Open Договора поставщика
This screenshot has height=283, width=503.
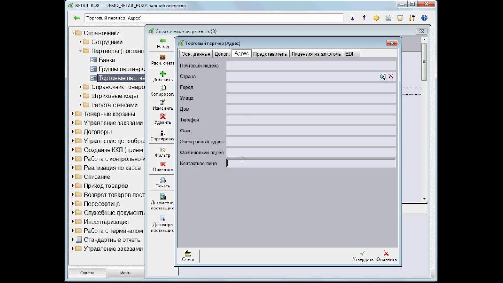coord(163,224)
